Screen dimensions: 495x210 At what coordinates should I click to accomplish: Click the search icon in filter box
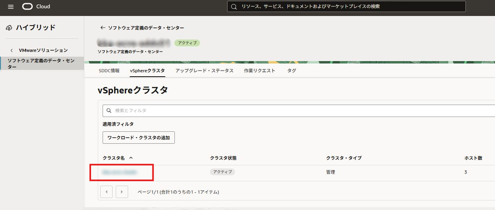(109, 111)
